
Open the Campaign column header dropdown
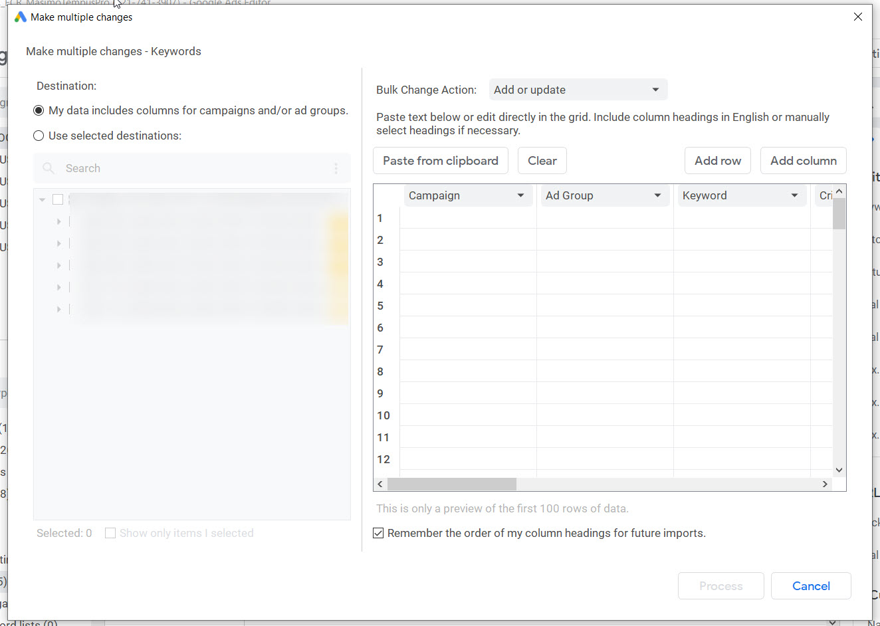(520, 195)
